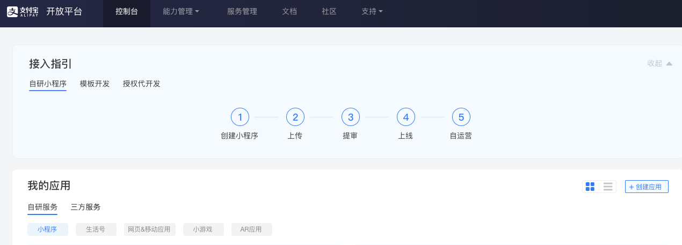Select the 小程序 filter chip
This screenshot has height=245, width=682.
(48, 229)
